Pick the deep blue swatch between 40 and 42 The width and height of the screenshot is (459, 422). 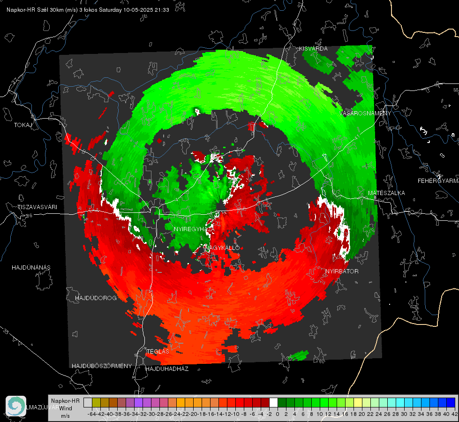[451, 402]
